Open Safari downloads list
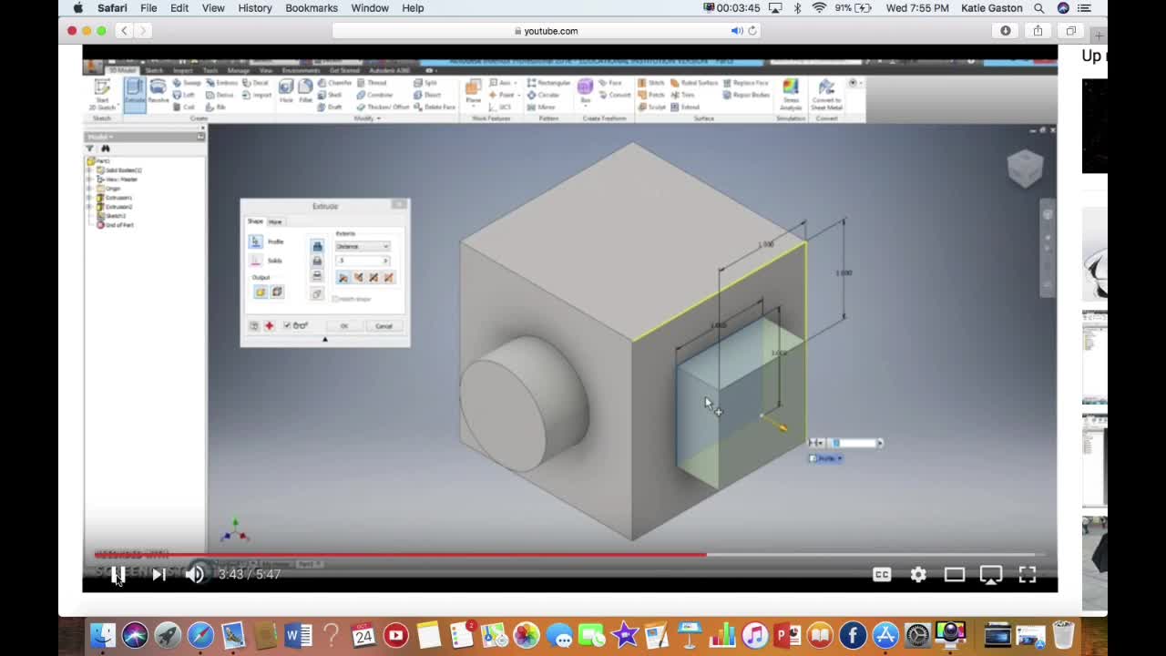This screenshot has height=656, width=1166. coord(1006,31)
